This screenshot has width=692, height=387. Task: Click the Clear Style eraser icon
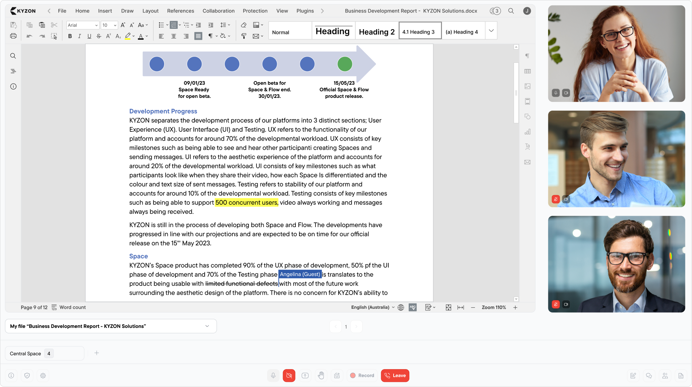(x=244, y=25)
